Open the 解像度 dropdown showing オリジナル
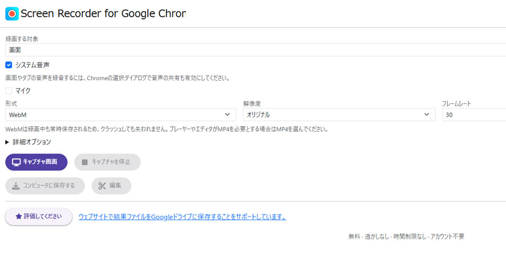 click(339, 115)
